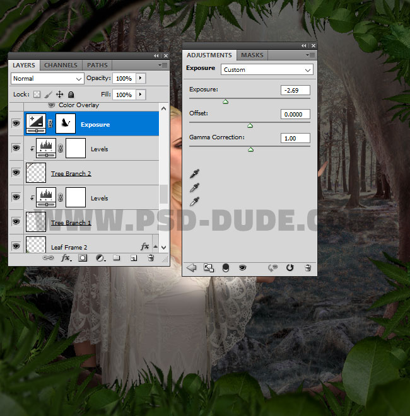This screenshot has height=416, width=410.
Task: Click the Offset slider handle
Action: [x=250, y=125]
